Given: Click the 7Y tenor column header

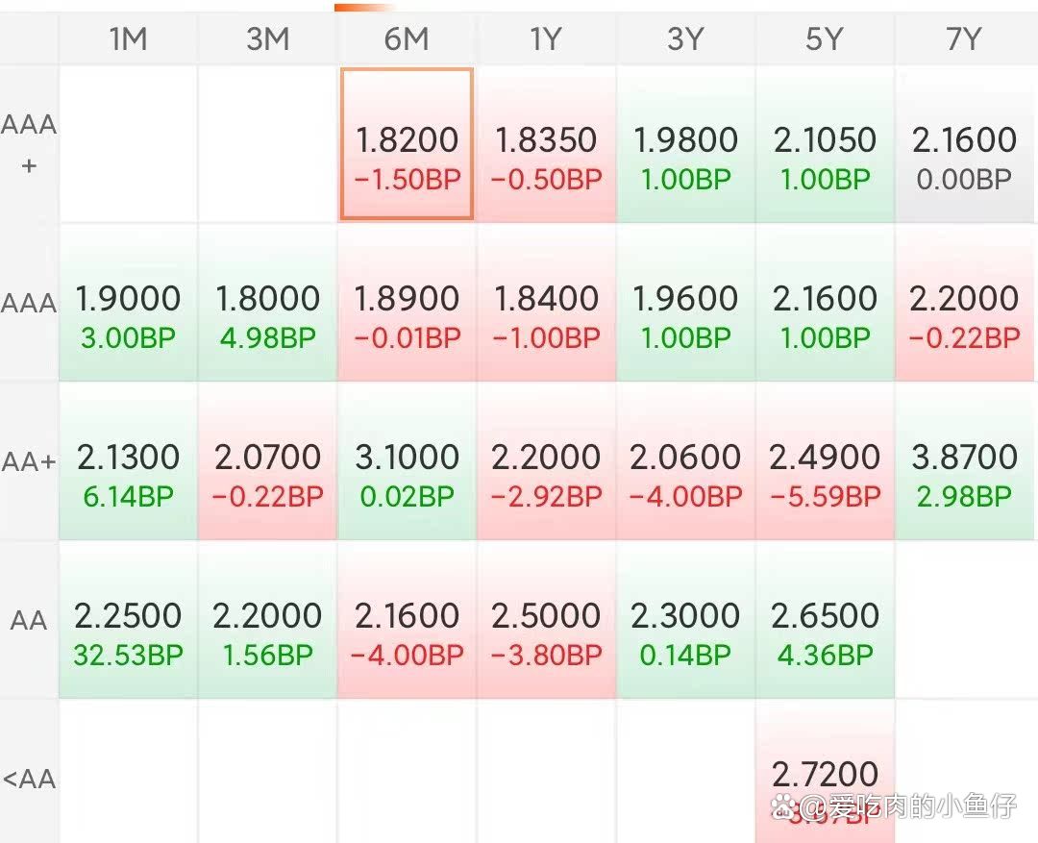Looking at the screenshot, I should point(964,39).
